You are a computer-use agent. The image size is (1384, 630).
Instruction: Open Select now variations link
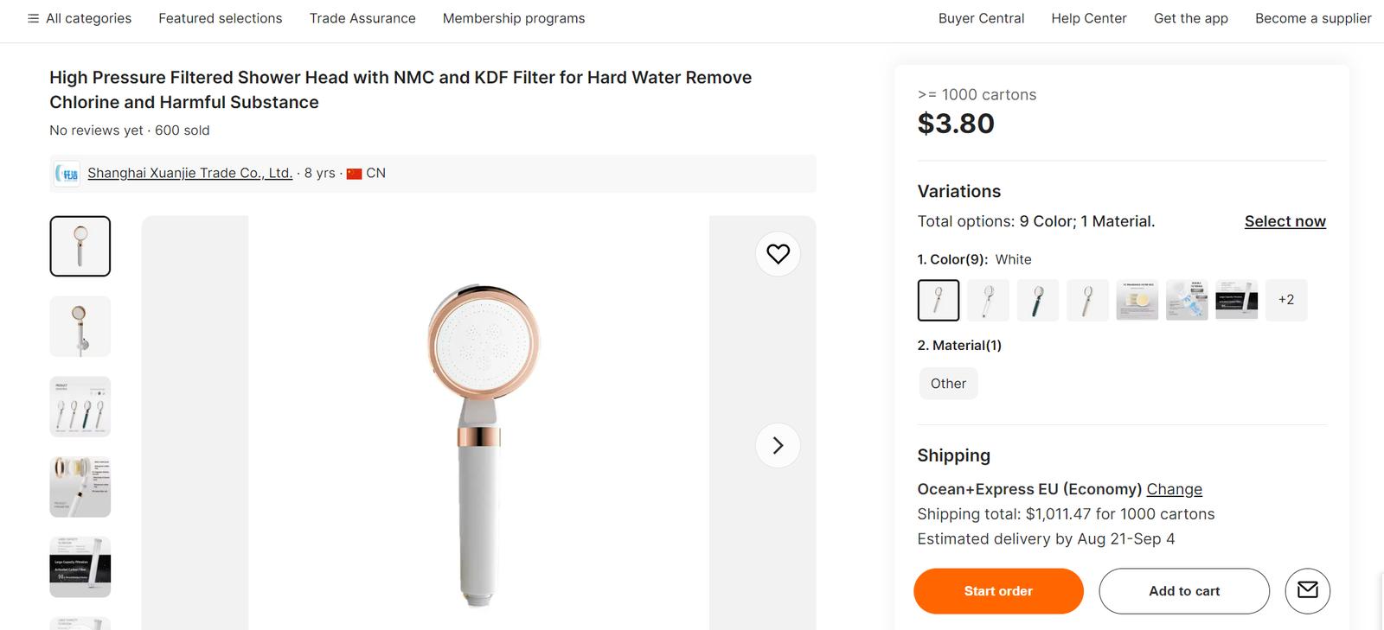click(1285, 221)
